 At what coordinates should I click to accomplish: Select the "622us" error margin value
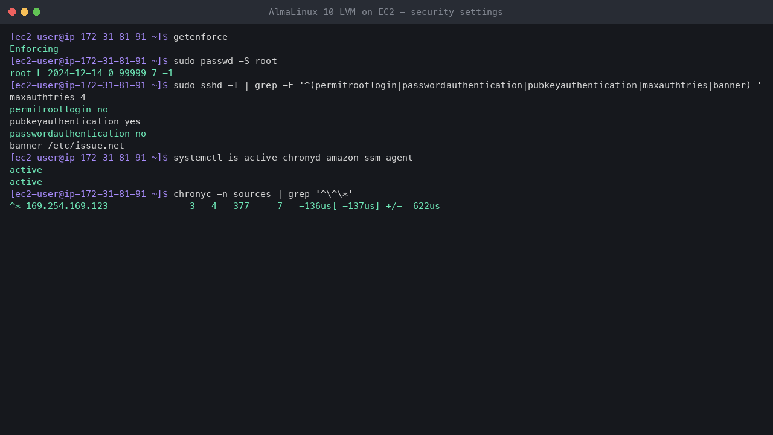(426, 206)
